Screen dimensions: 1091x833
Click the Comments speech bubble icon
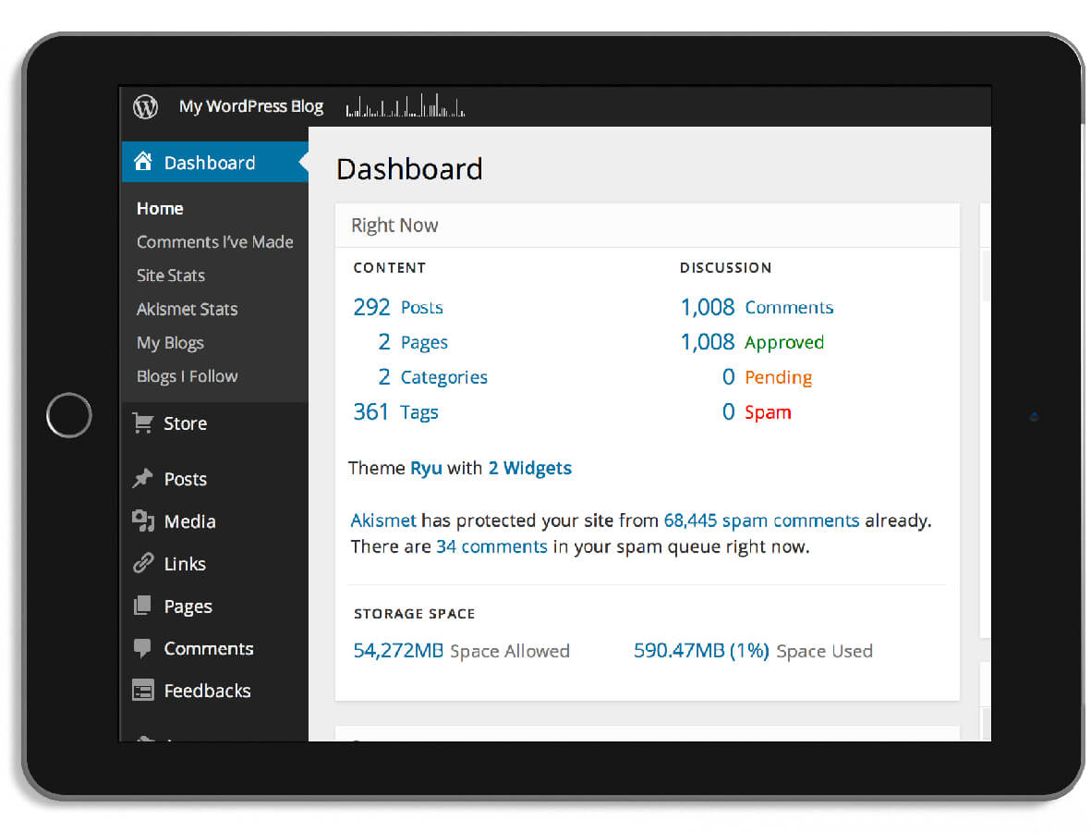[142, 648]
